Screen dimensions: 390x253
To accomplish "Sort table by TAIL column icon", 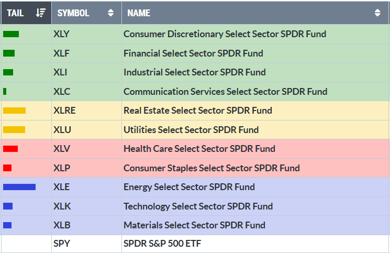I will pos(40,13).
